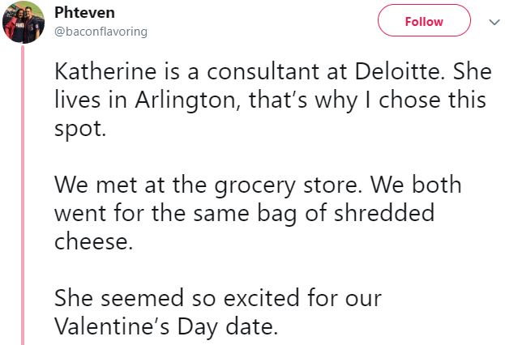The image size is (505, 345).
Task: Click the word Arlington in the tweet
Action: point(187,100)
